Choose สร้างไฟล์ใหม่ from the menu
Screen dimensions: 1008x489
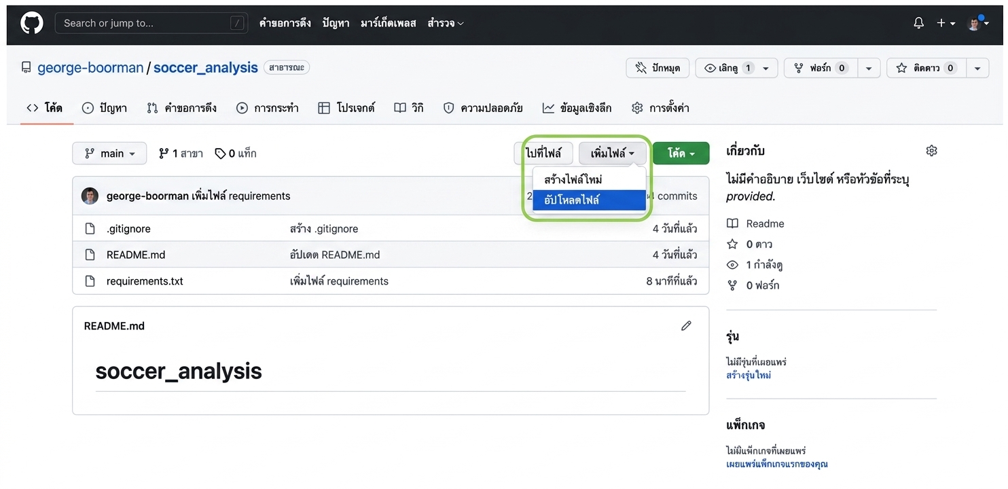tap(589, 180)
